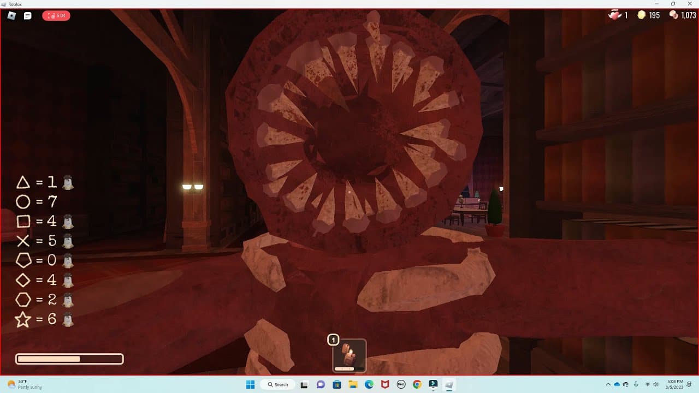Image resolution: width=699 pixels, height=393 pixels.
Task: Click the player avatar icon beside hexagon = 2
Action: [x=68, y=300]
